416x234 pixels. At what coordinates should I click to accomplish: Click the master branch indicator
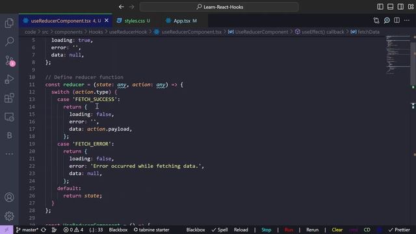pos(27,229)
